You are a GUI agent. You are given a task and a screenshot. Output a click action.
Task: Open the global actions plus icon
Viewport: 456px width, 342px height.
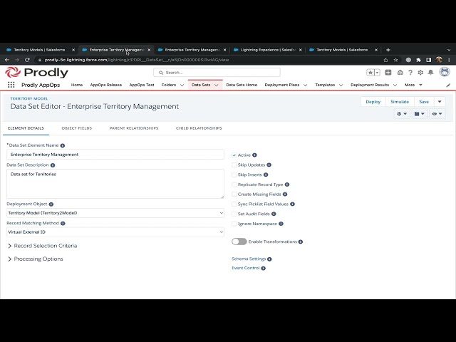pyautogui.click(x=388, y=73)
